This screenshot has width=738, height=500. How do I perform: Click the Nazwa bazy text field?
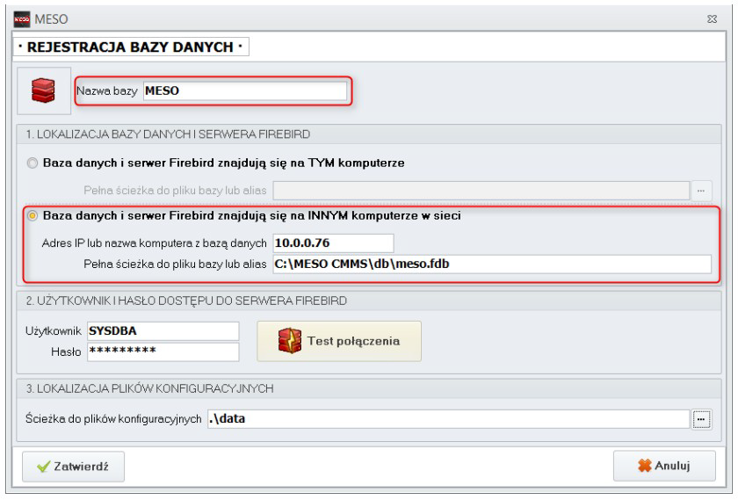pyautogui.click(x=244, y=91)
